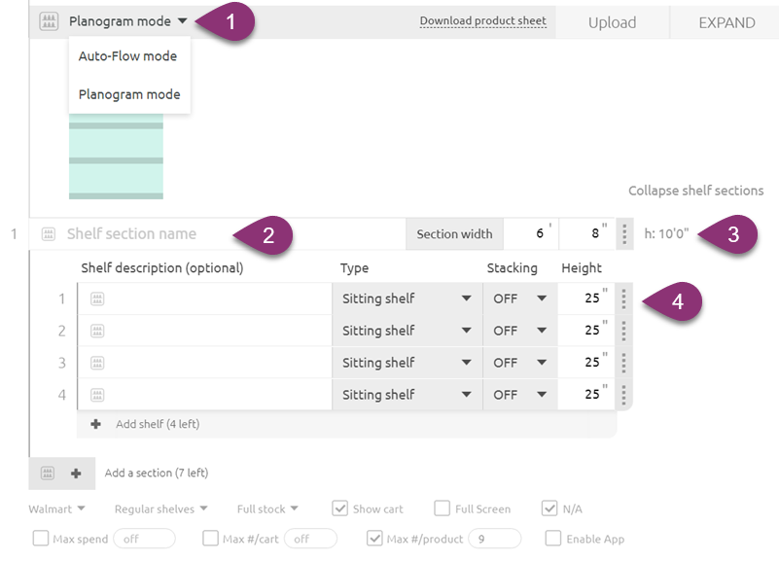
Task: Click Collapse shelf sections
Action: tap(695, 191)
